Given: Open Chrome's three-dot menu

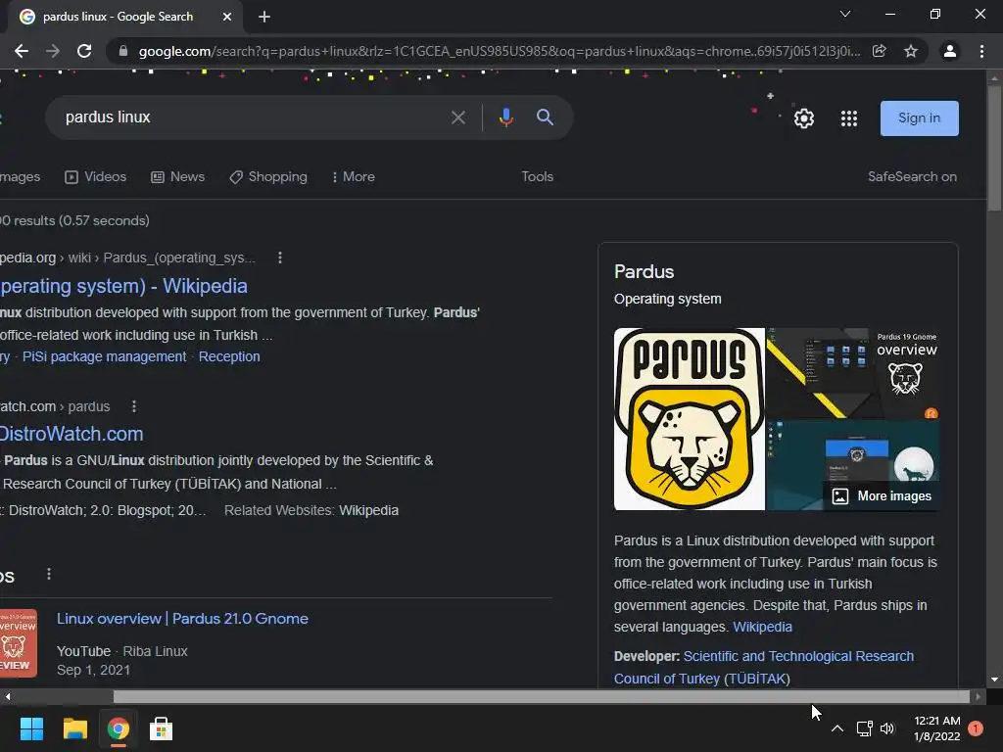Looking at the screenshot, I should [981, 51].
